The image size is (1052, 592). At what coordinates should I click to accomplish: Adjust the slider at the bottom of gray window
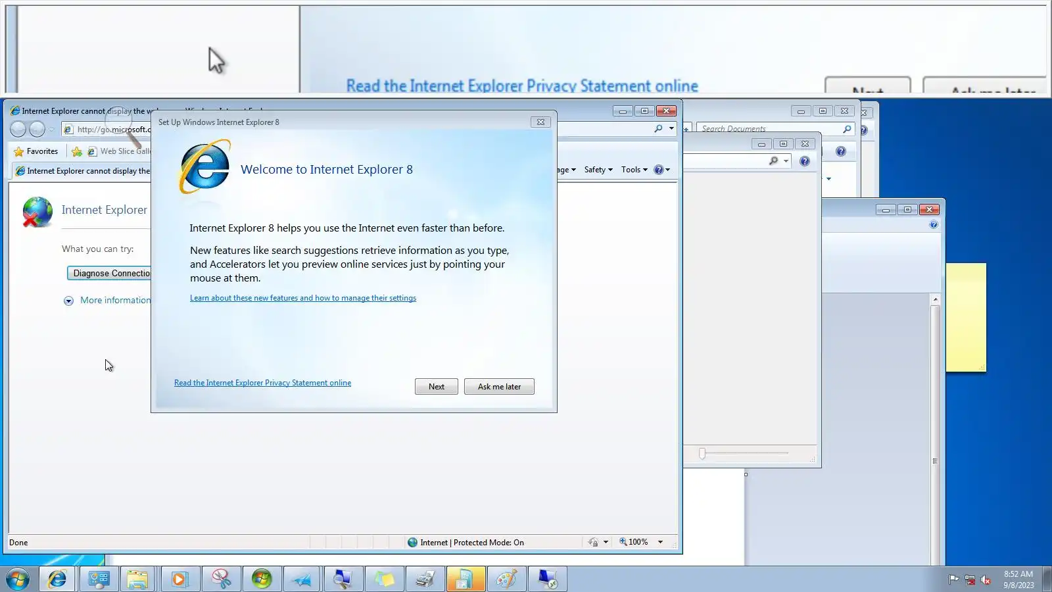[702, 453]
